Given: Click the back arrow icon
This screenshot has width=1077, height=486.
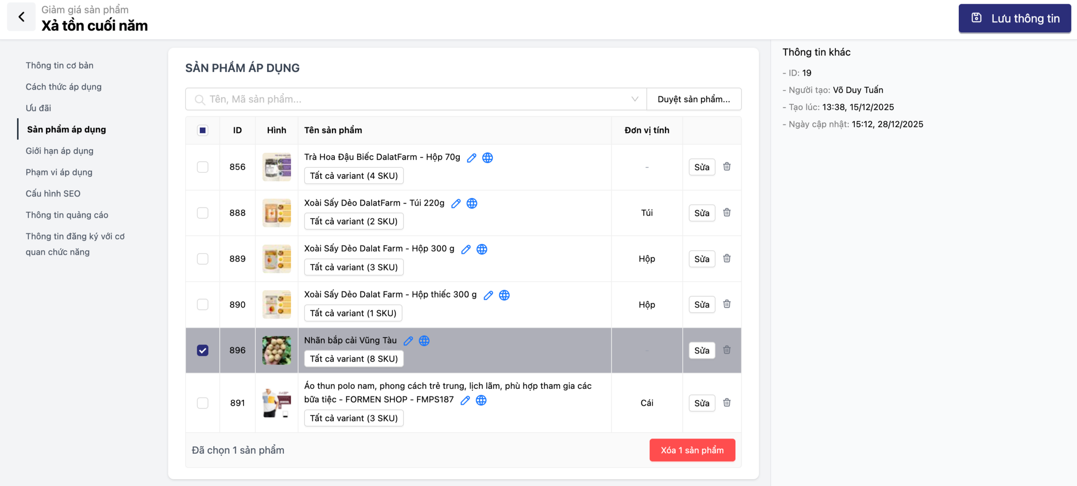Looking at the screenshot, I should [21, 17].
